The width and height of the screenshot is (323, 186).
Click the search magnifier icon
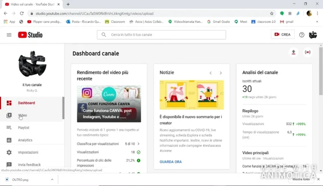104,35
